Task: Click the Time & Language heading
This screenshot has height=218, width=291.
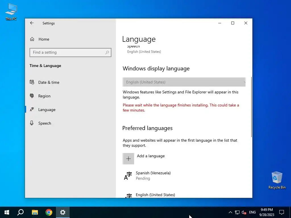Action: (x=45, y=66)
